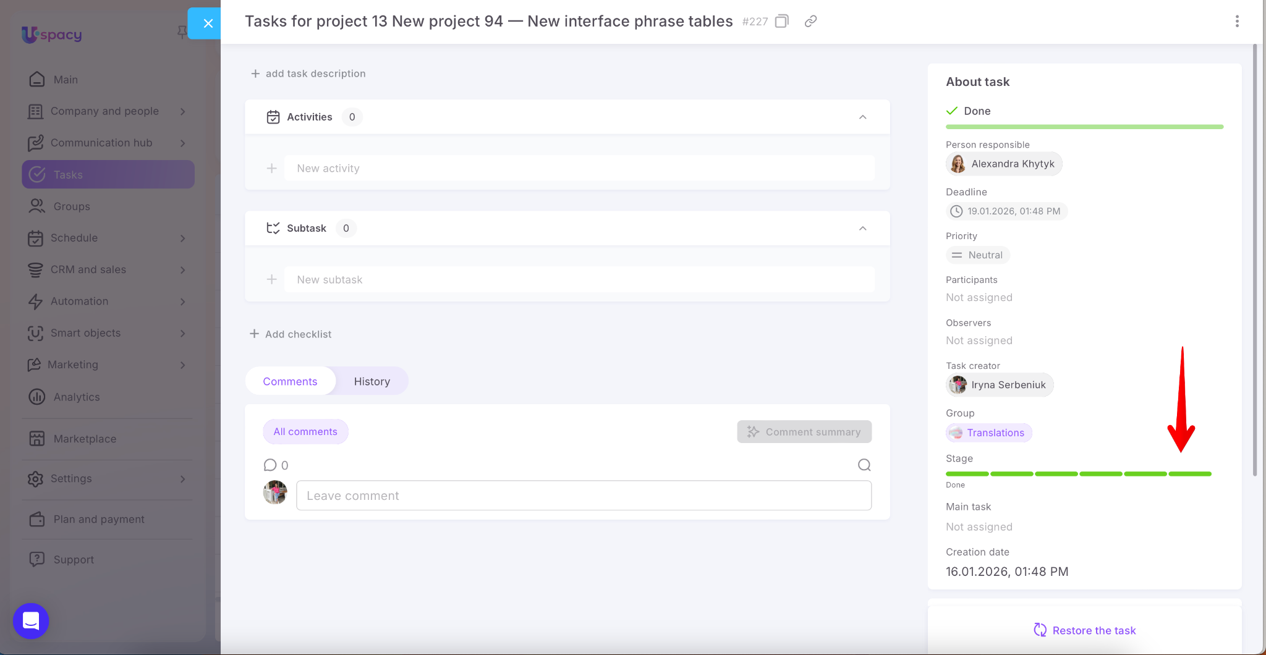Open the chat widget bubble
This screenshot has width=1266, height=655.
pos(31,620)
